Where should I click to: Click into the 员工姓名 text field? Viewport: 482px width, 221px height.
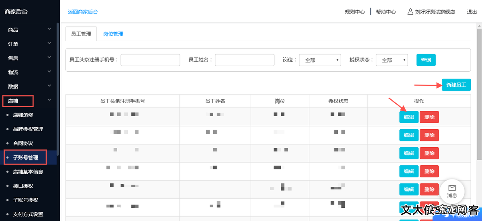click(x=244, y=60)
